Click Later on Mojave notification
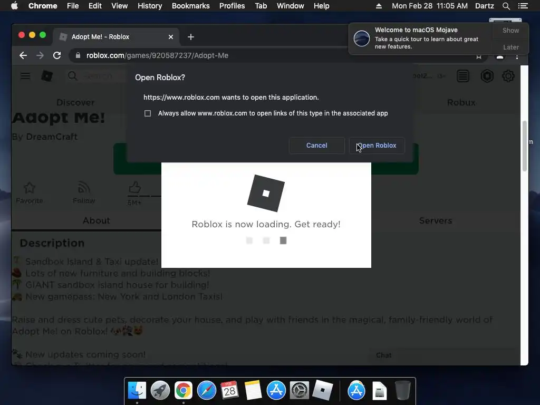 [x=510, y=47]
